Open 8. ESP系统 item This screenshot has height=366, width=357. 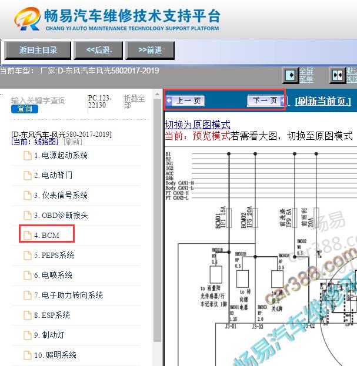pyautogui.click(x=52, y=315)
